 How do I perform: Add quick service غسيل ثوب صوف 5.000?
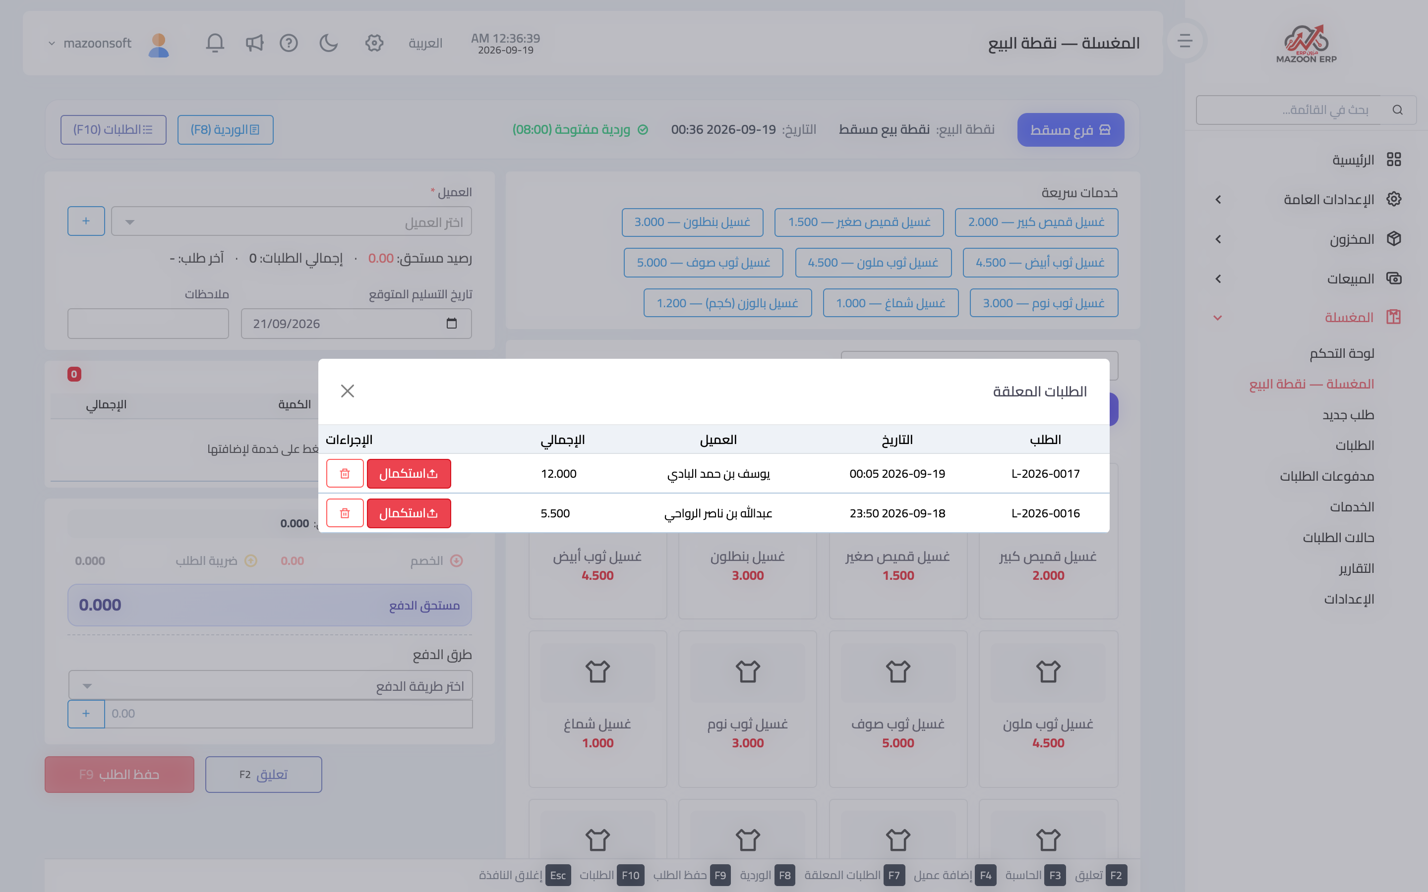(x=704, y=263)
